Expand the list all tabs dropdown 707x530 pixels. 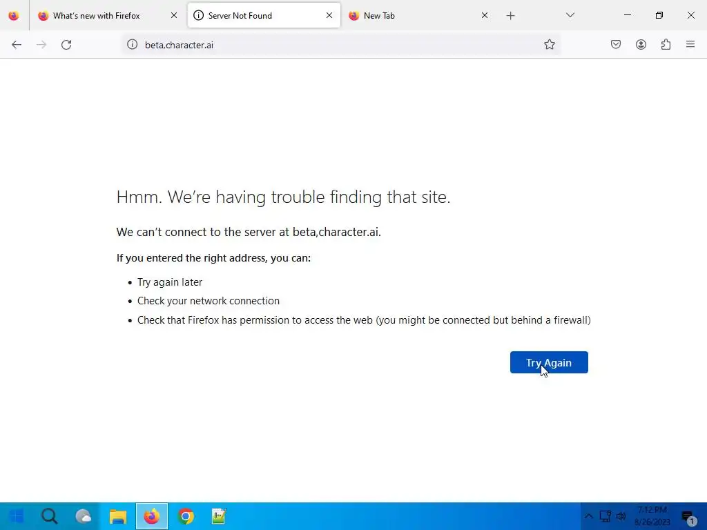coord(570,15)
